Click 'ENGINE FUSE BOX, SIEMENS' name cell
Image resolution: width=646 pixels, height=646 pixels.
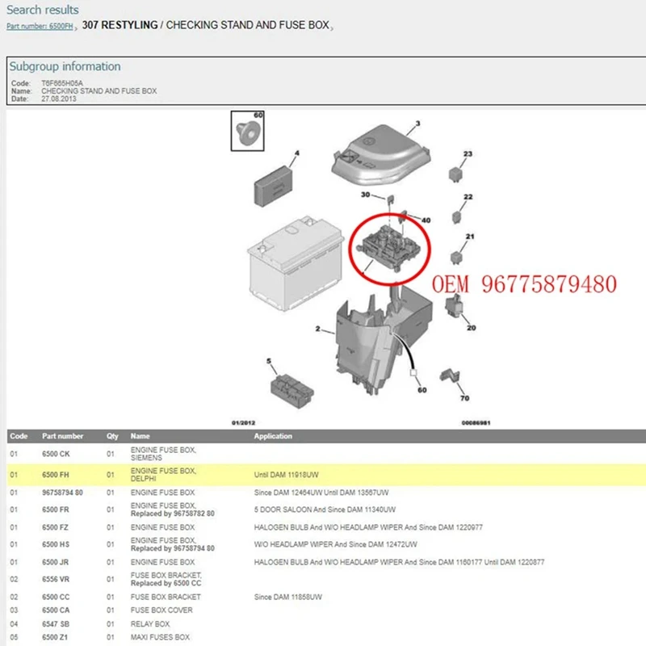163,454
